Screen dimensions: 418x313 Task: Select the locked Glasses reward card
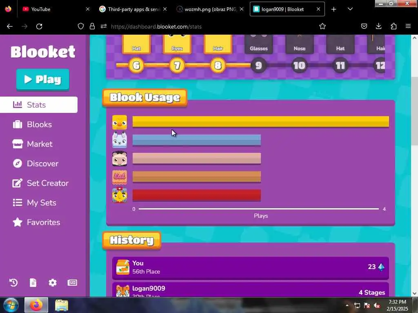click(258, 44)
